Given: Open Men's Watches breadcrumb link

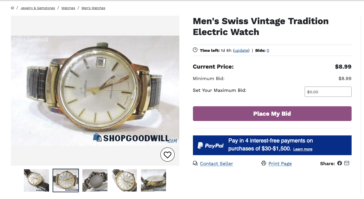Looking at the screenshot, I should (x=93, y=8).
